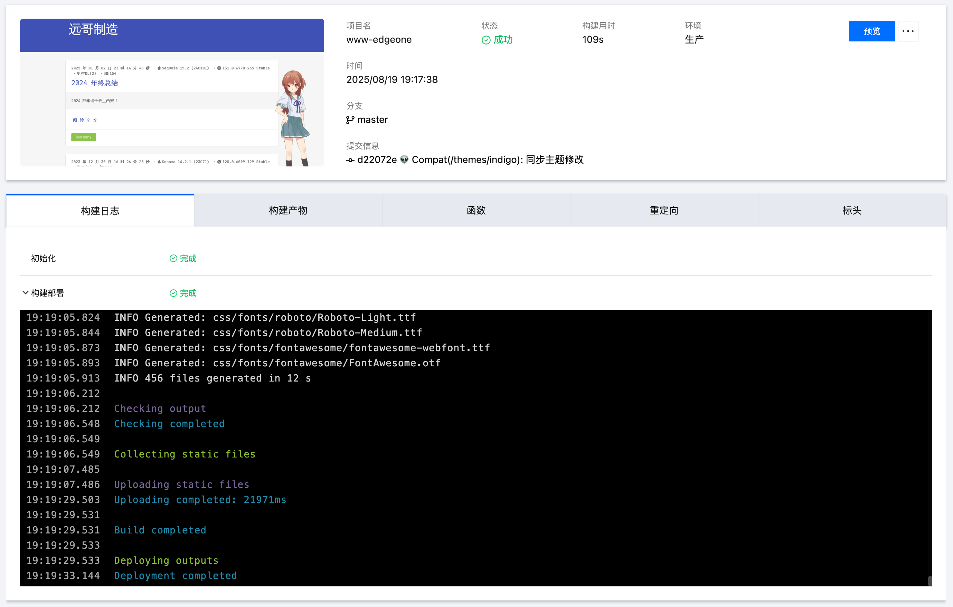Click the alien emoji in commit message
The width and height of the screenshot is (953, 607).
point(404,160)
